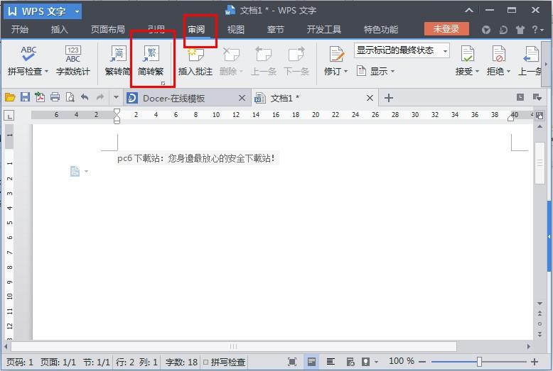Convert text with 繁转简
This screenshot has width=553, height=371.
pyautogui.click(x=118, y=60)
